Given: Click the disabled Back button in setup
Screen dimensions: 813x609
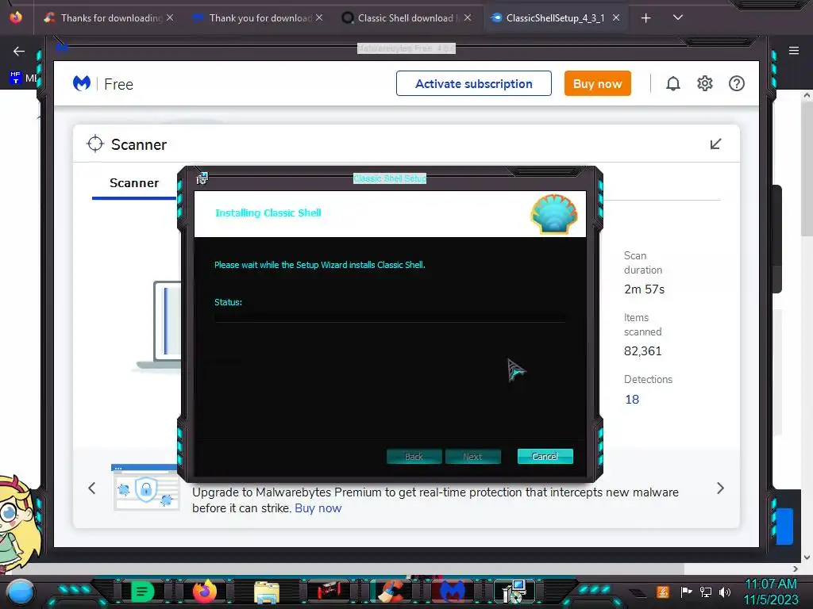Looking at the screenshot, I should [x=414, y=456].
